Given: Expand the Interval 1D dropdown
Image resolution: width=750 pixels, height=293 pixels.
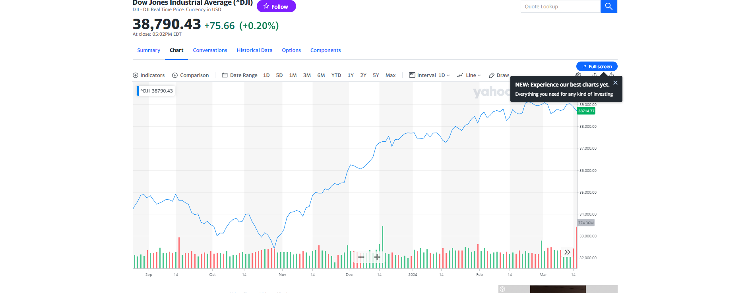Looking at the screenshot, I should [430, 75].
